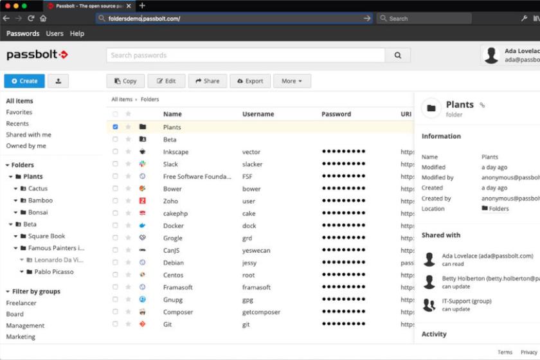540x360 pixels.
Task: Collapse the Beta folder tree arrow
Action: (11, 224)
